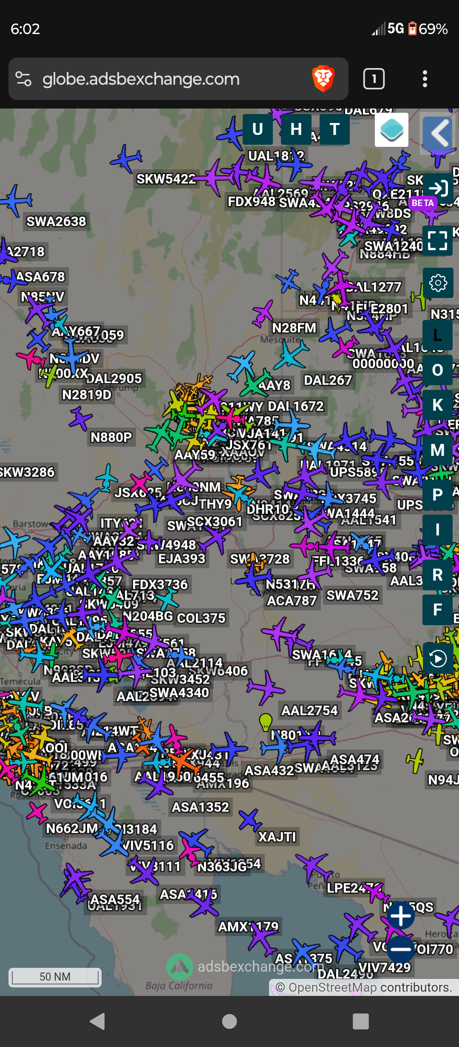Tap the Android home button

pos(229,1021)
